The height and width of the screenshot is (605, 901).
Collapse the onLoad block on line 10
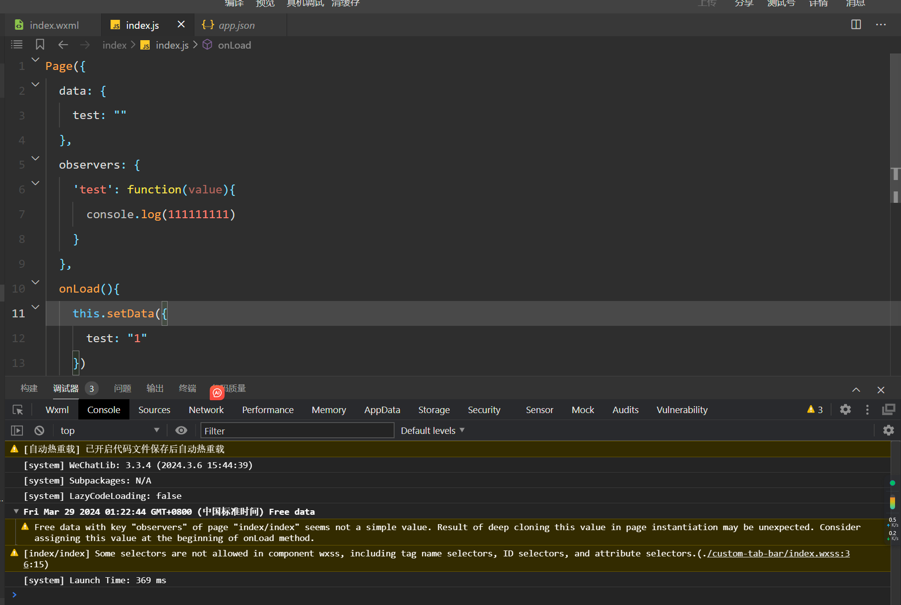(x=35, y=282)
